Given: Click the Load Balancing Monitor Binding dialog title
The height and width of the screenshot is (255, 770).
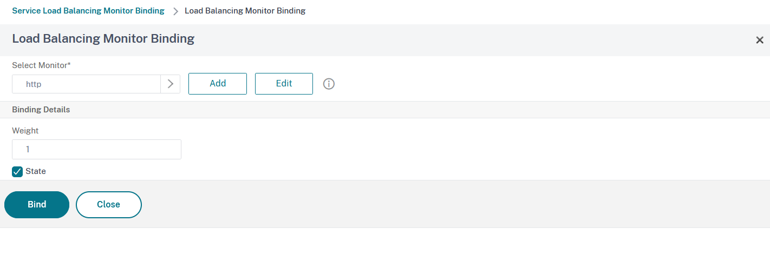Looking at the screenshot, I should point(103,38).
